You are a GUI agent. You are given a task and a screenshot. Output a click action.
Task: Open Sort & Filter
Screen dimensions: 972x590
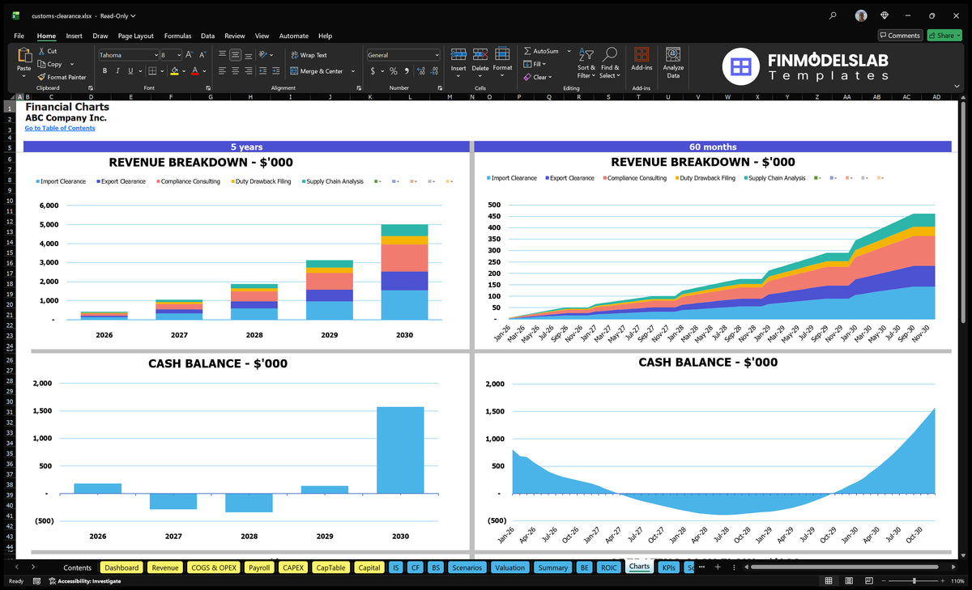pyautogui.click(x=586, y=62)
